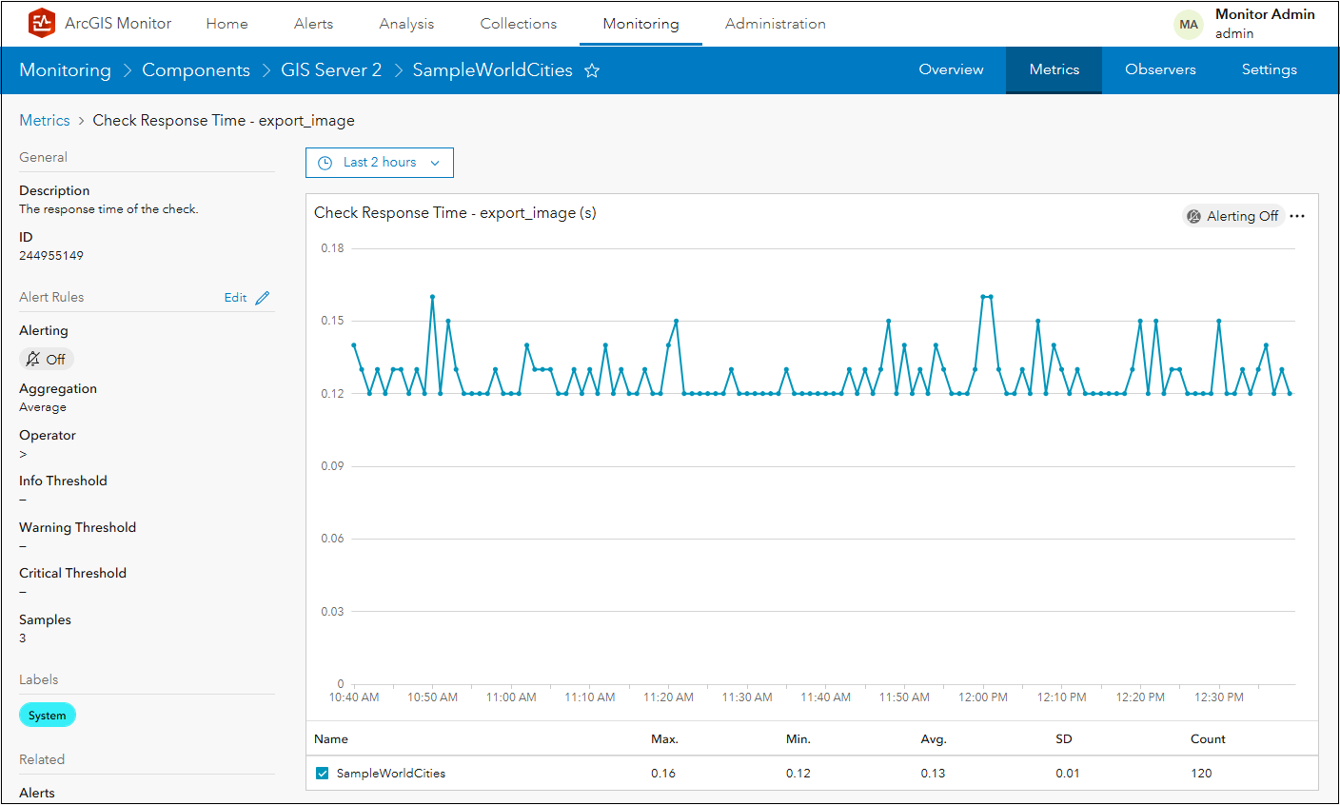This screenshot has height=805, width=1340.
Task: Click the bell-slash icon under Alerting
Action: point(33,359)
